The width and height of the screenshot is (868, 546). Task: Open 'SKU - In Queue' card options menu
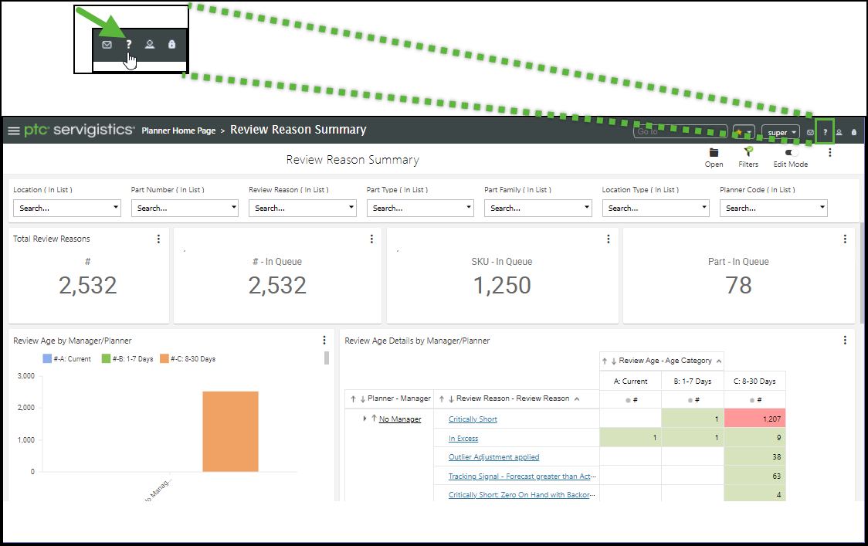[x=609, y=239]
